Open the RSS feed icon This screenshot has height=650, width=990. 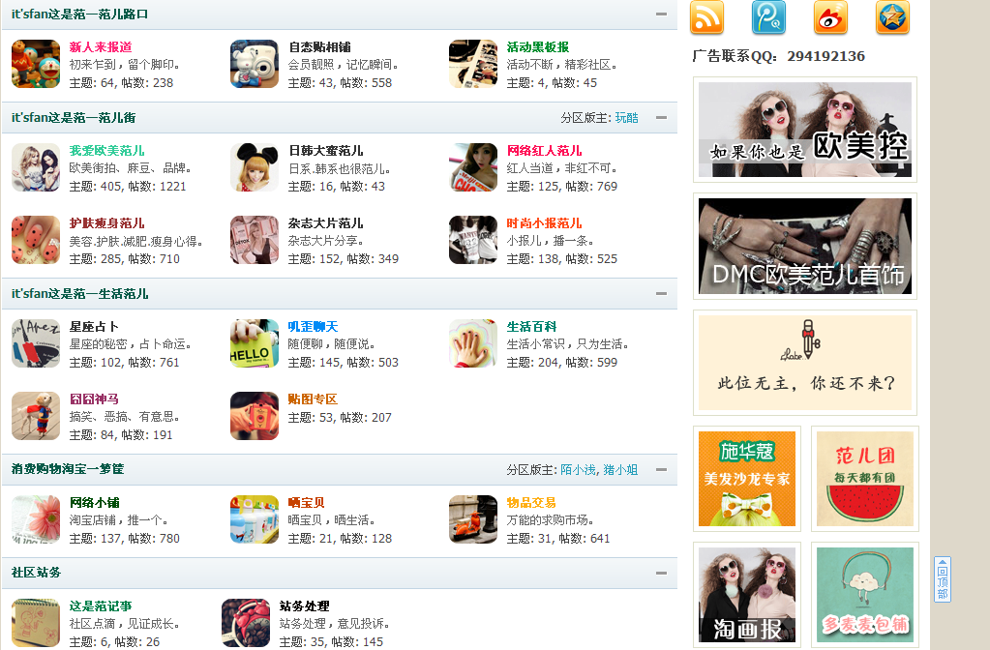[706, 16]
